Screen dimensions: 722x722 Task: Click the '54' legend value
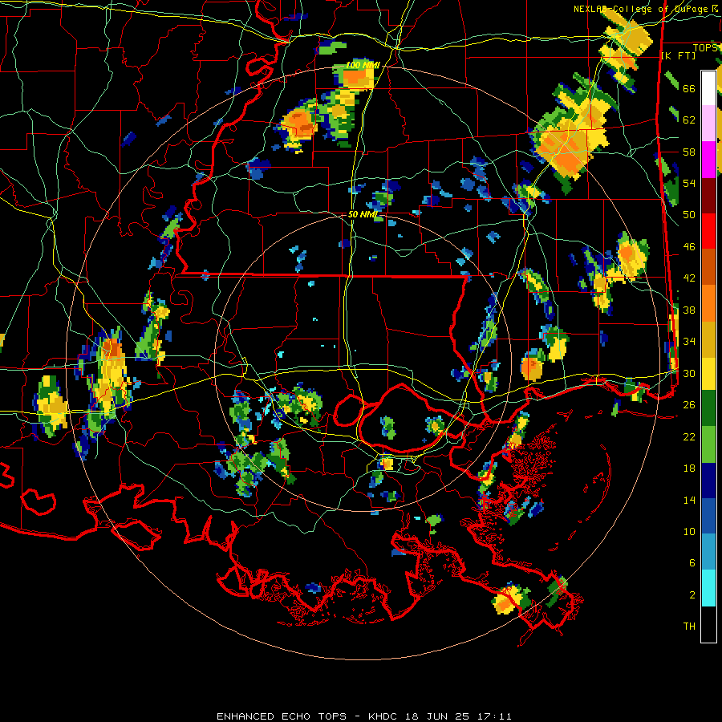click(x=689, y=183)
